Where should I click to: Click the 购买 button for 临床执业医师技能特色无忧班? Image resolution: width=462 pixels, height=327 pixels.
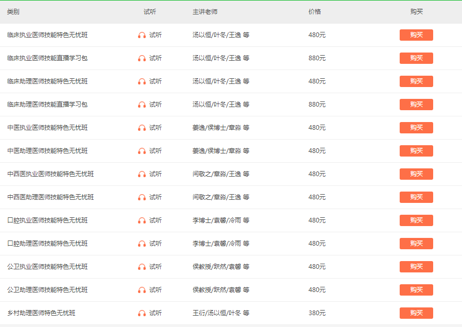point(416,35)
